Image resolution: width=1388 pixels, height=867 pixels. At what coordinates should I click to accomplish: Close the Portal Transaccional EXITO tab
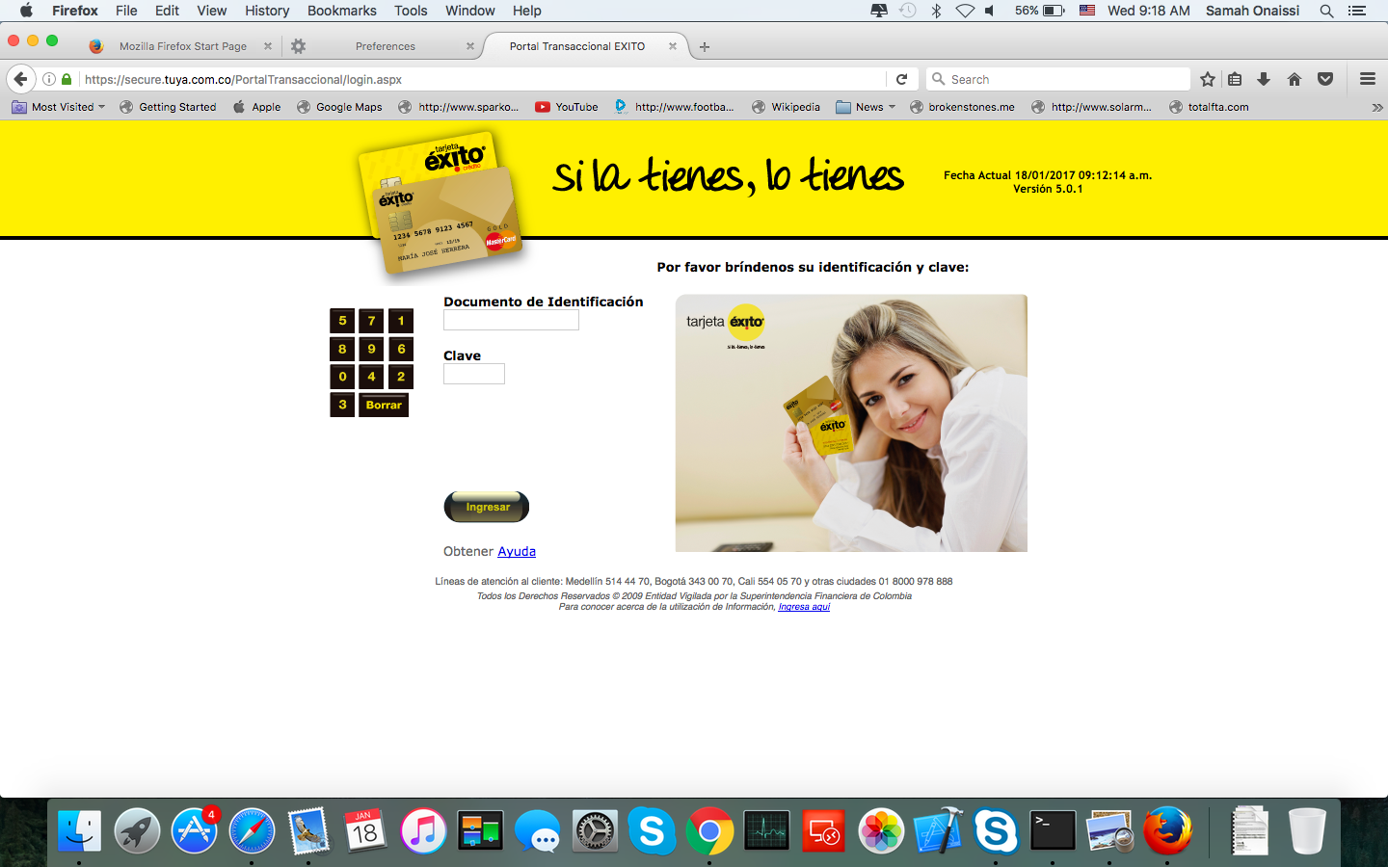[x=673, y=46]
